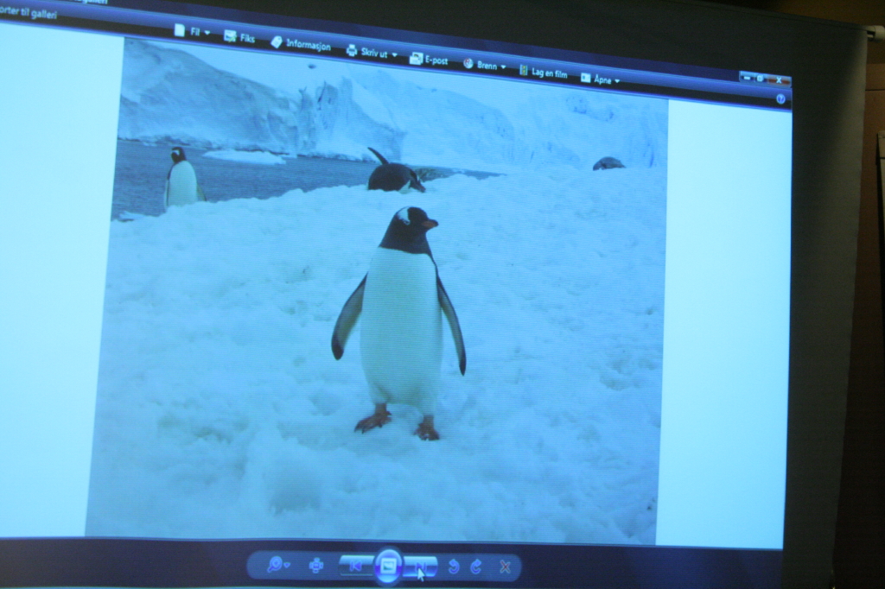Rotate the photo clockwise
This screenshot has height=589, width=885.
tap(476, 567)
